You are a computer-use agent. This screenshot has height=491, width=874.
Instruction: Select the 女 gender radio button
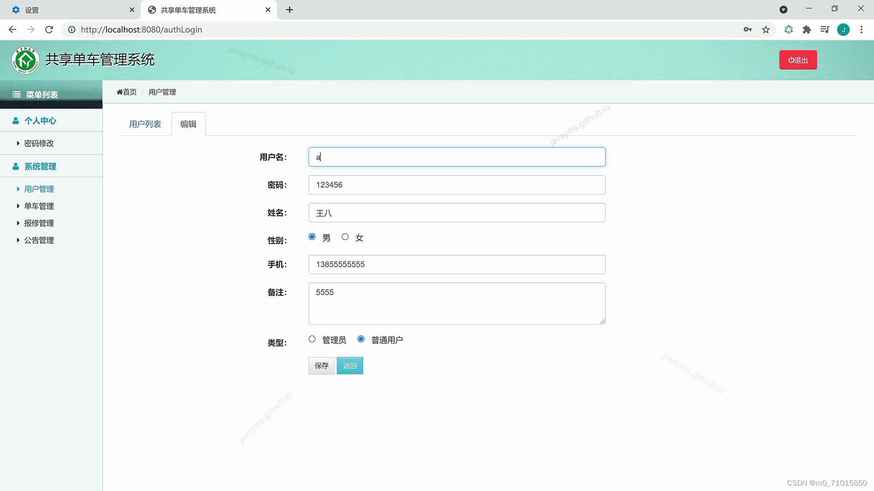[345, 237]
